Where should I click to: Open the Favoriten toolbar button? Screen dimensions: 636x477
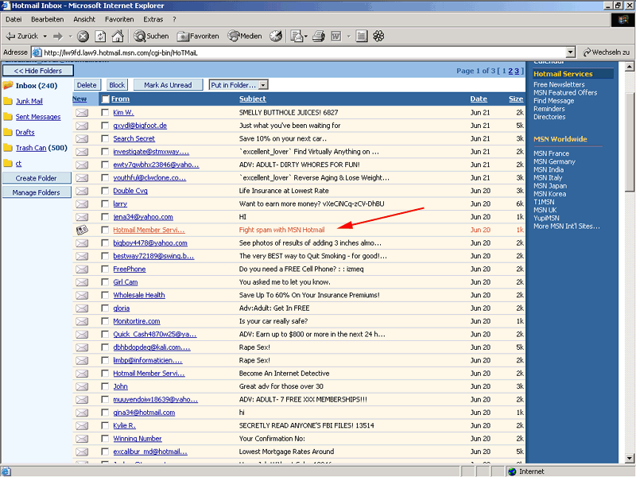click(x=198, y=36)
